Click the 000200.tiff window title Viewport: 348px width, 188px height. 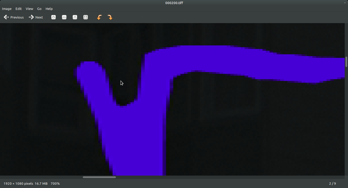pyautogui.click(x=174, y=3)
